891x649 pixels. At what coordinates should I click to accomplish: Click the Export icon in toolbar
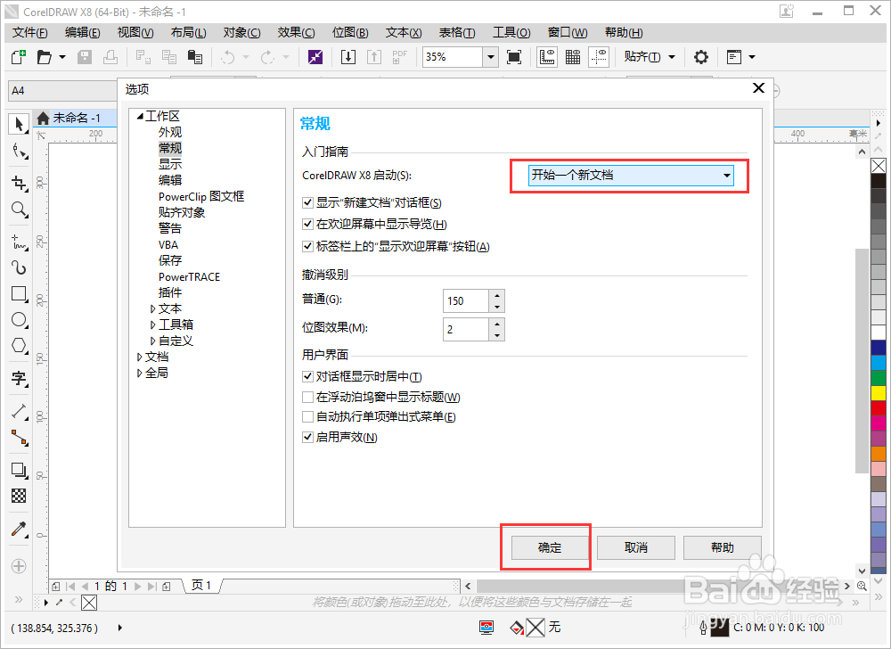374,57
